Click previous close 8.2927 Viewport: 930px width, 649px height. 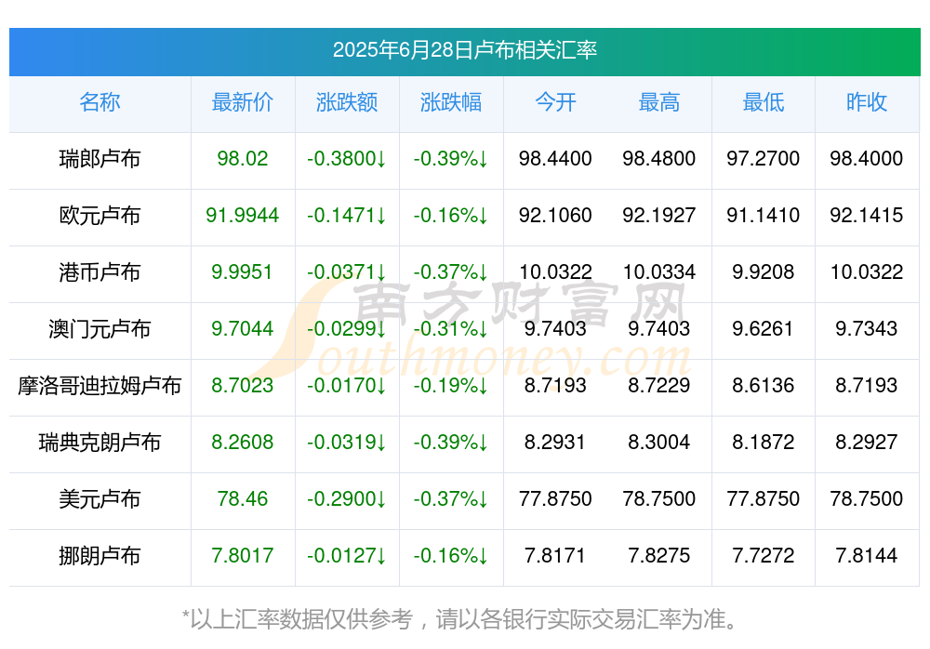click(x=867, y=442)
